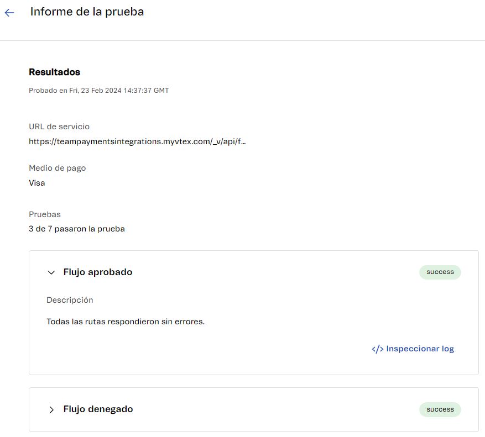Click the description Todas las rutas respondieron sin errores
Image resolution: width=485 pixels, height=437 pixels.
[x=126, y=321]
